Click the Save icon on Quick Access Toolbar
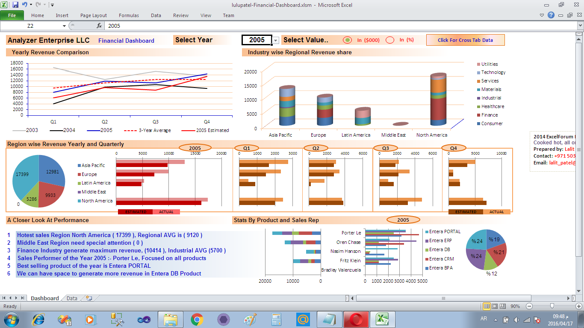584x328 pixels. pyautogui.click(x=15, y=4)
